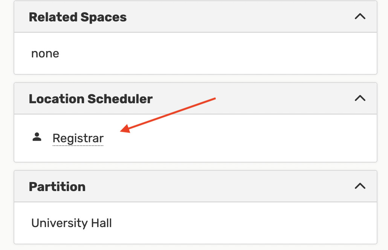The image size is (388, 250).
Task: Click the Location Scheduler heading text
Action: click(x=91, y=99)
